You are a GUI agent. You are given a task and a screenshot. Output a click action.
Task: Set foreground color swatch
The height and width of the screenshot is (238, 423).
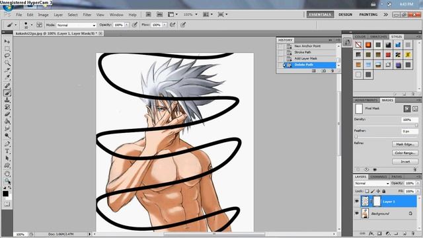(x=5, y=194)
